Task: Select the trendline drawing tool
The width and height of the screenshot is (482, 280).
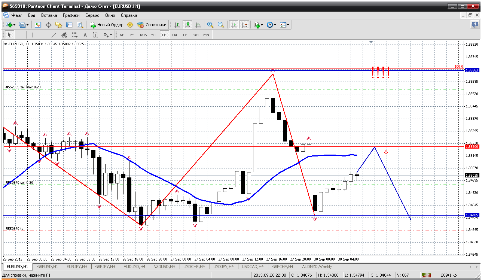Action: click(54, 35)
